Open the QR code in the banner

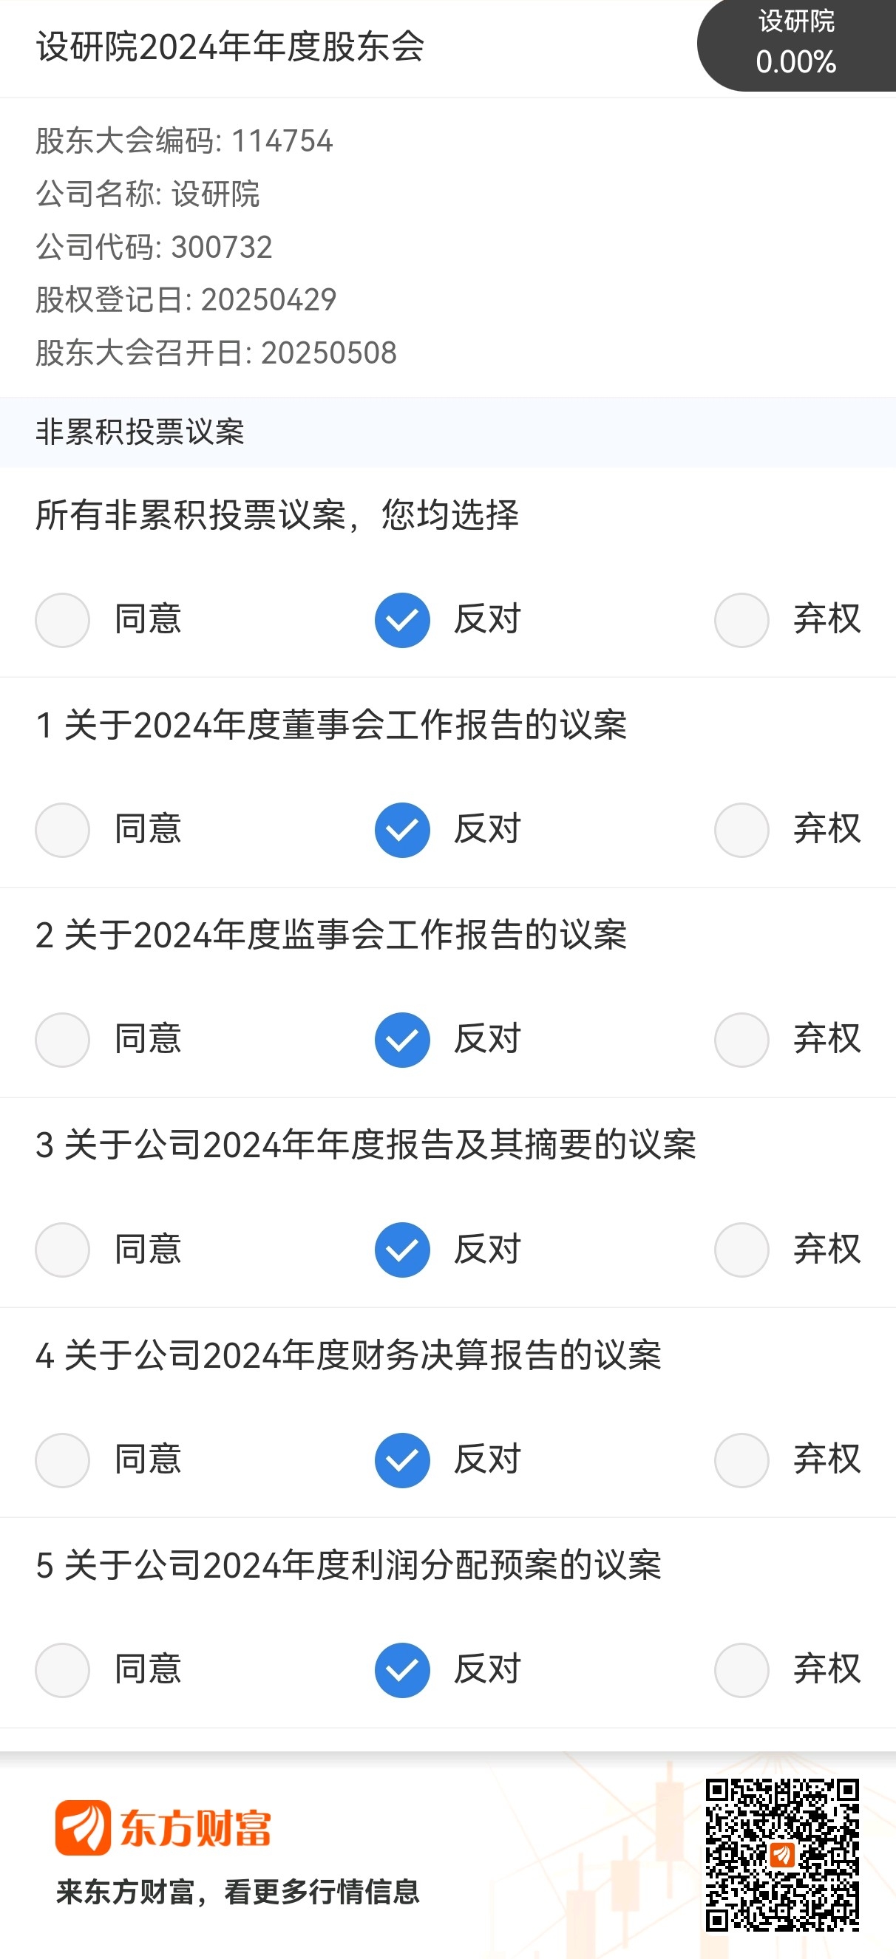click(782, 1855)
